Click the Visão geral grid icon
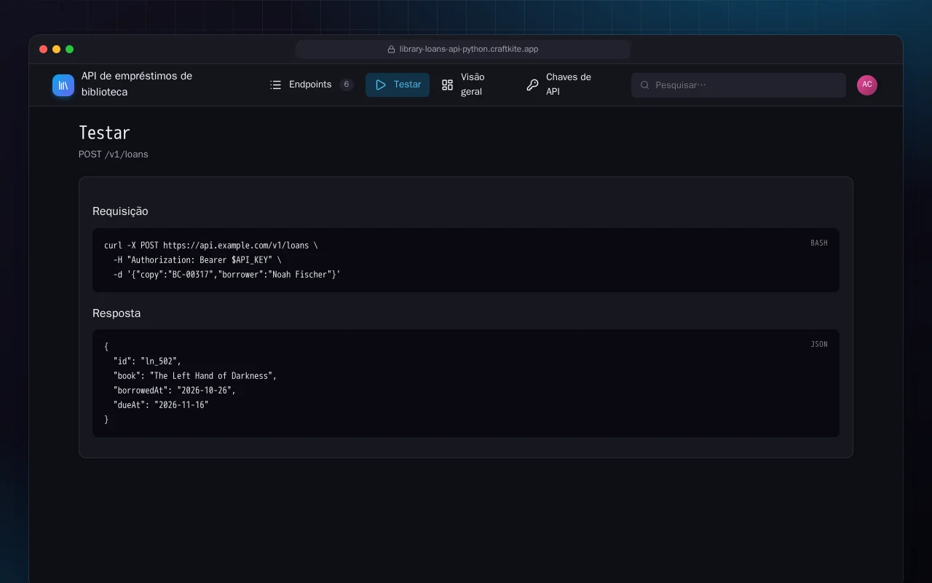The height and width of the screenshot is (583, 932). (448, 85)
